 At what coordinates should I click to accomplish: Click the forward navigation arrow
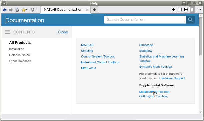coord(11,10)
